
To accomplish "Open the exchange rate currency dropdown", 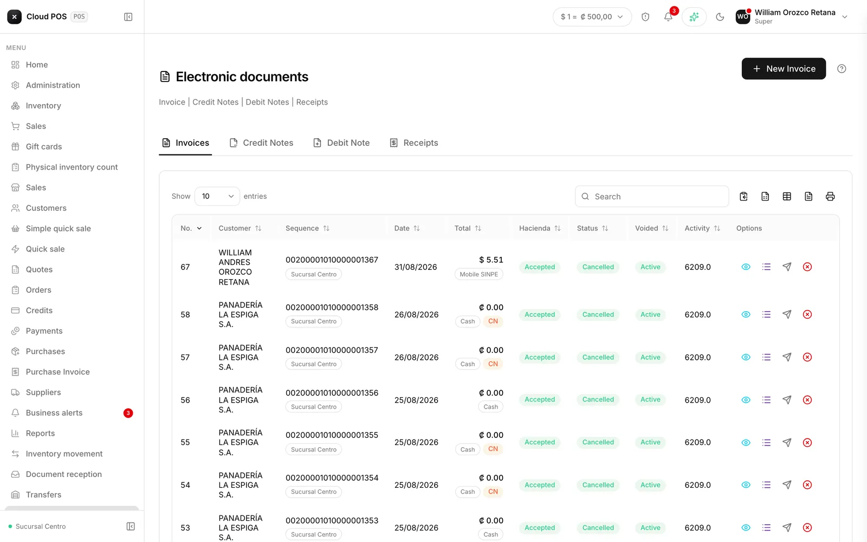I will (x=592, y=17).
